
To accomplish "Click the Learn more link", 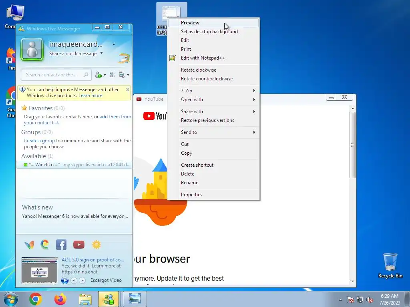I will pos(90,96).
